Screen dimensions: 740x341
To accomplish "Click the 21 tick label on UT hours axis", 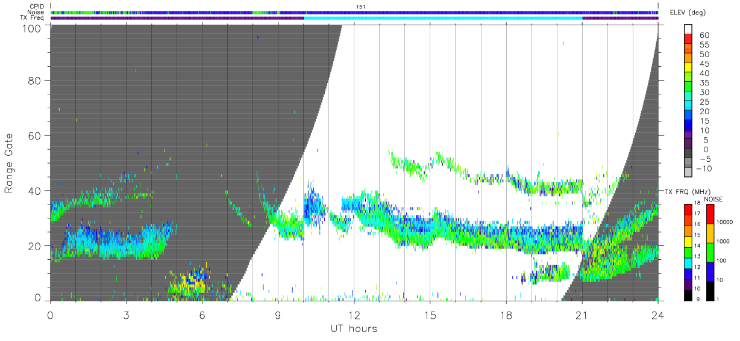I will click(582, 315).
